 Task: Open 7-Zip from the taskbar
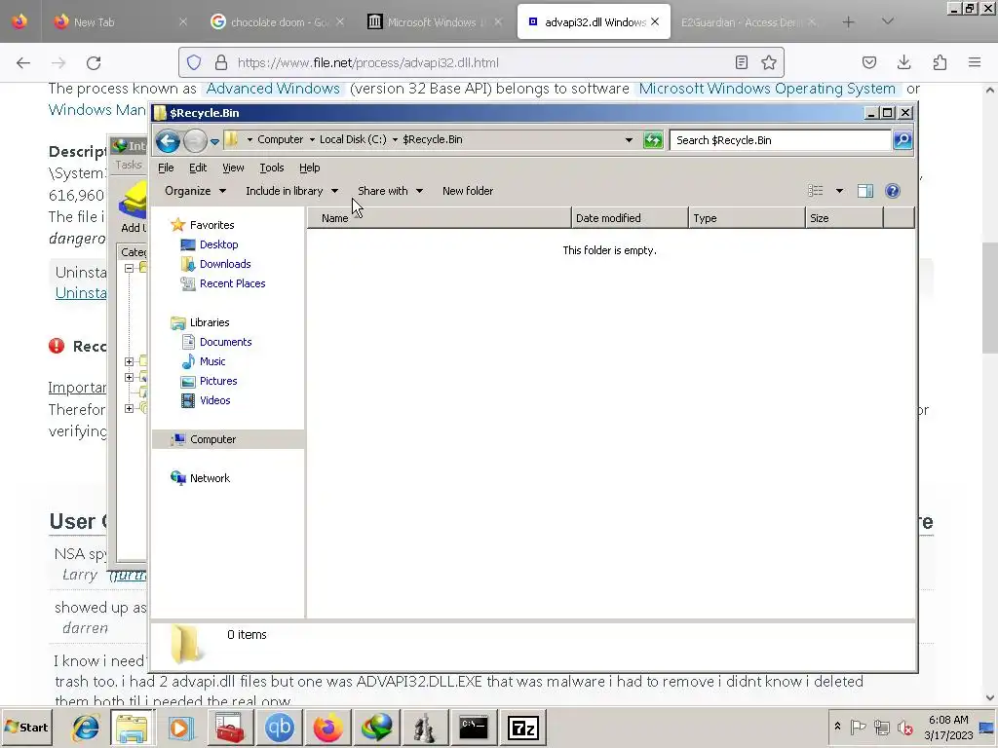pyautogui.click(x=522, y=727)
